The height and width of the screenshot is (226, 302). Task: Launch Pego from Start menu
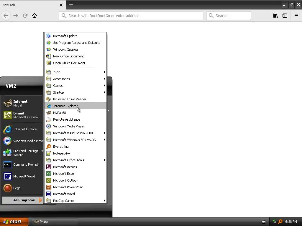pyautogui.click(x=22, y=188)
